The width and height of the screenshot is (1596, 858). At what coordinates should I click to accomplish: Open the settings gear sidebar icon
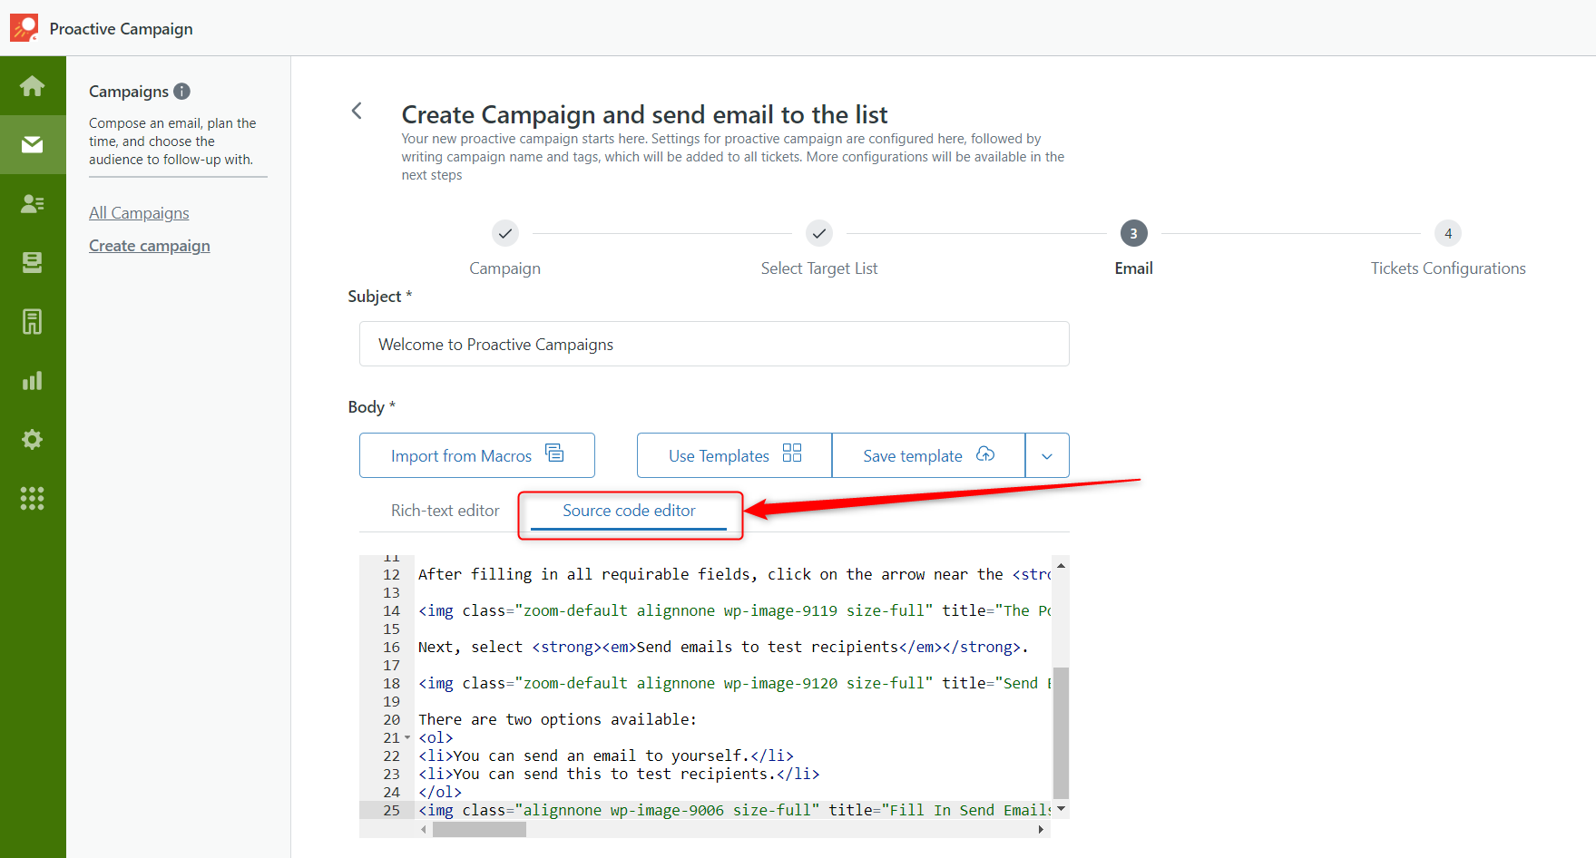click(33, 439)
